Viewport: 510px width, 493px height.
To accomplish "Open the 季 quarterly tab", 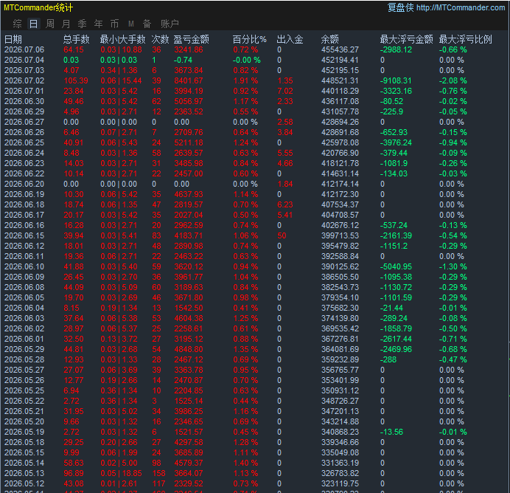I will click(x=82, y=24).
